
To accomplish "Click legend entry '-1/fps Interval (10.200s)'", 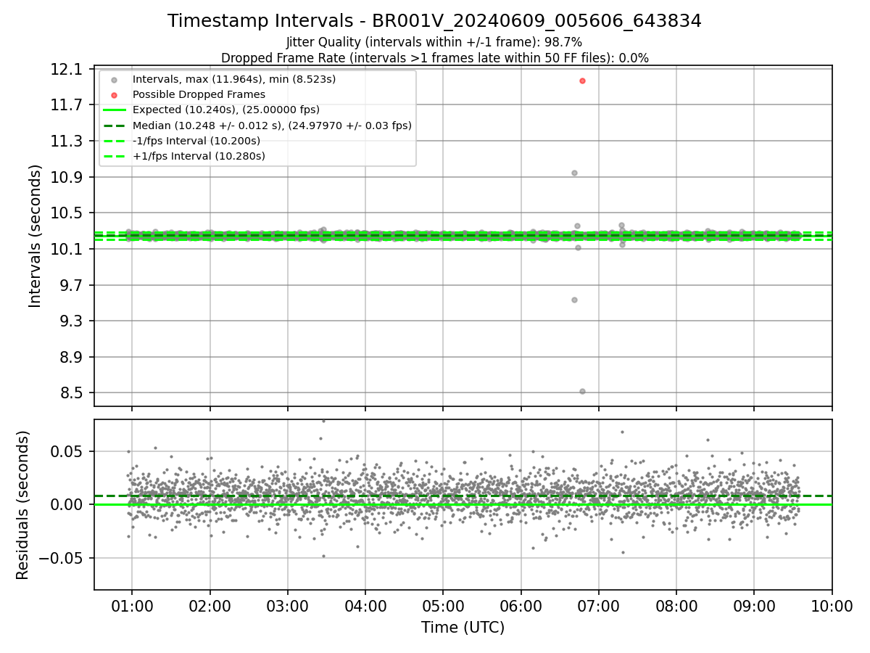I will [196, 141].
